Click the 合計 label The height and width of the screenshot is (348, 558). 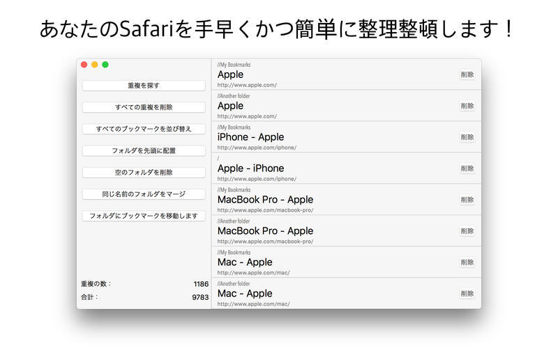coord(89,297)
